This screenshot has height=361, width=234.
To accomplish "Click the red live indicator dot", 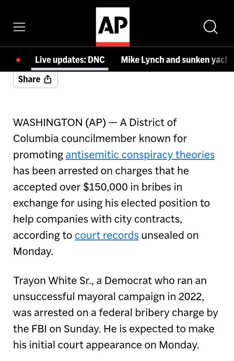I will pos(18,60).
